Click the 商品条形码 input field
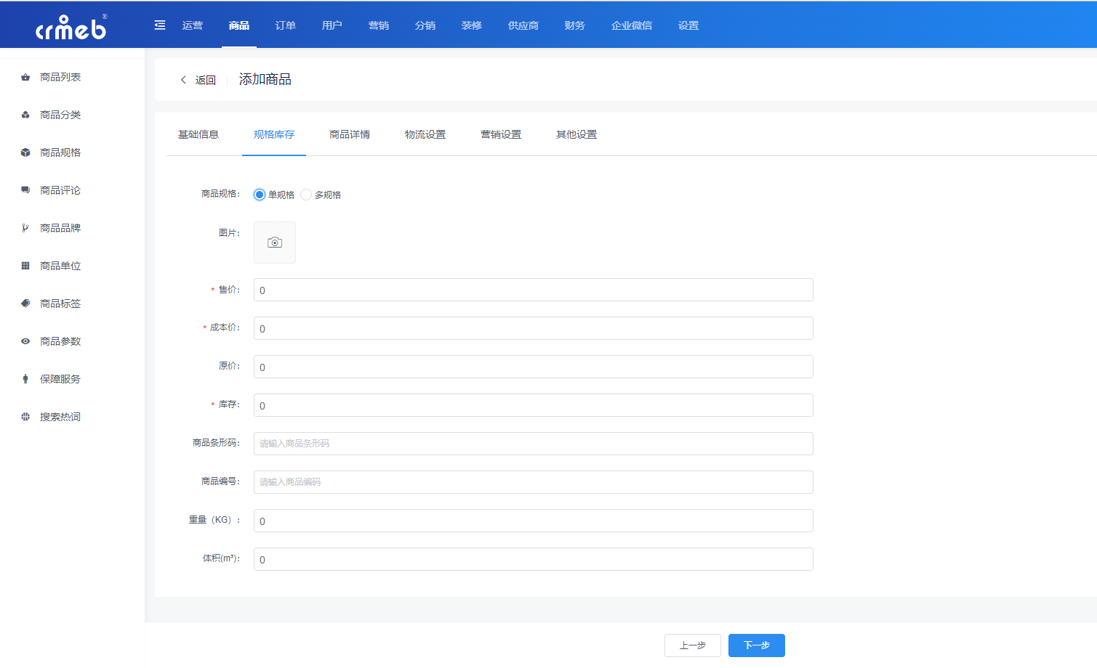Screen dimensions: 1097x668 (x=534, y=444)
